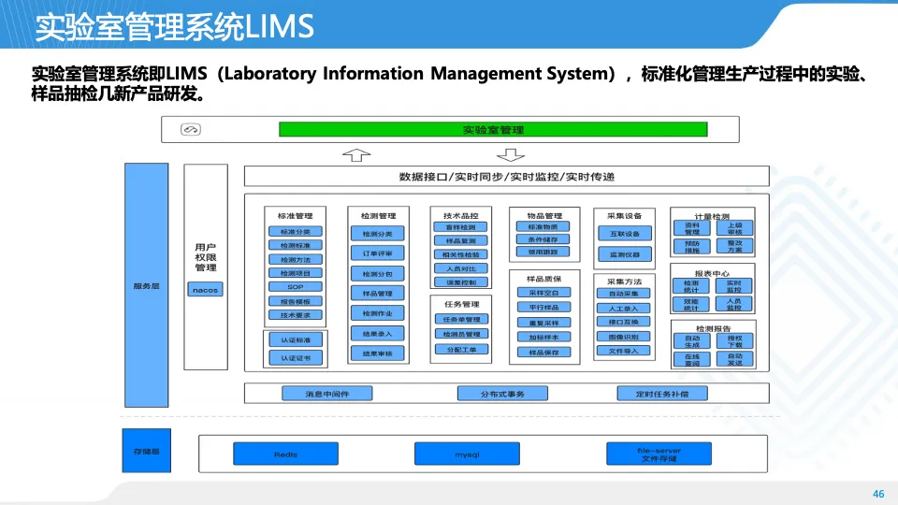Click the 检测方法 box

pos(296,259)
